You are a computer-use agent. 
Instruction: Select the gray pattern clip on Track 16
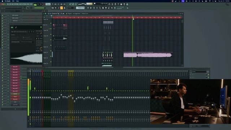[x=108, y=22]
